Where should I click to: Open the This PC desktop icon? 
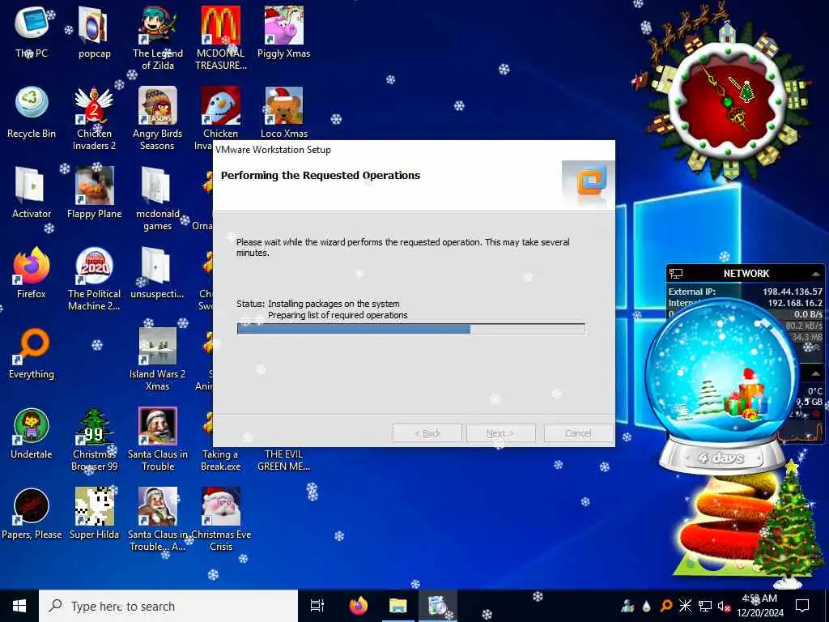tap(32, 32)
